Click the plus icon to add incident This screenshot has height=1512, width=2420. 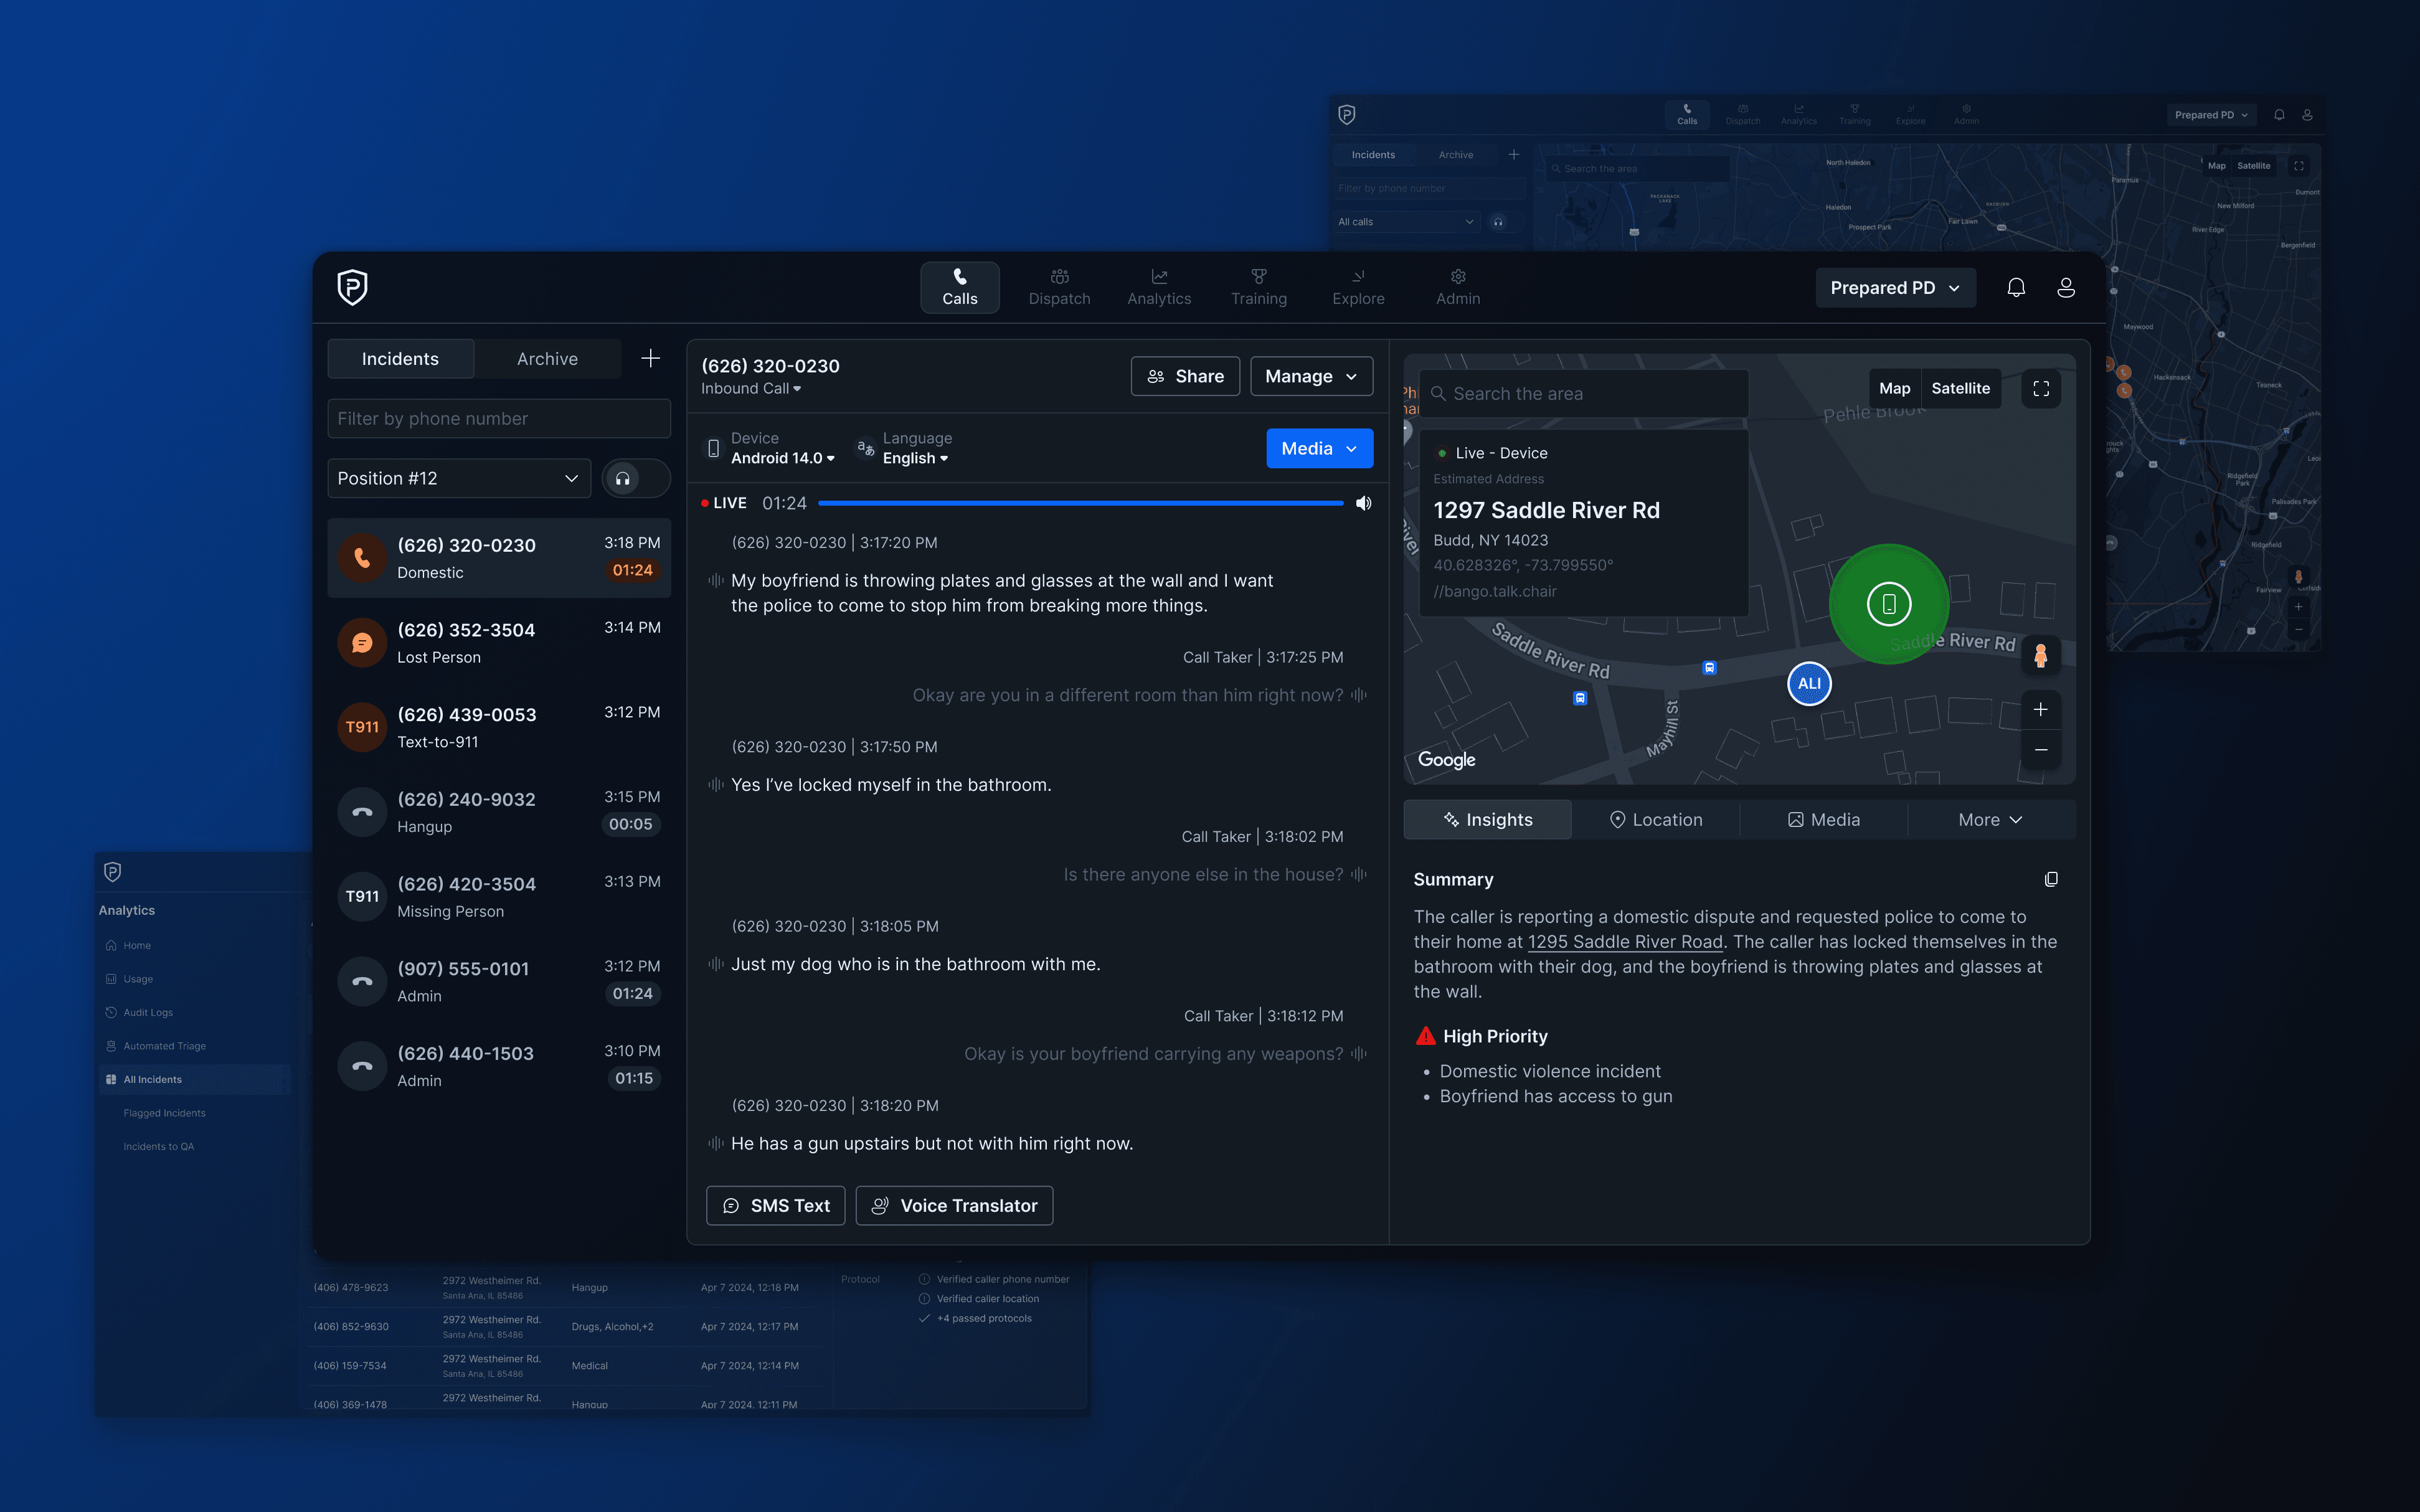click(650, 358)
